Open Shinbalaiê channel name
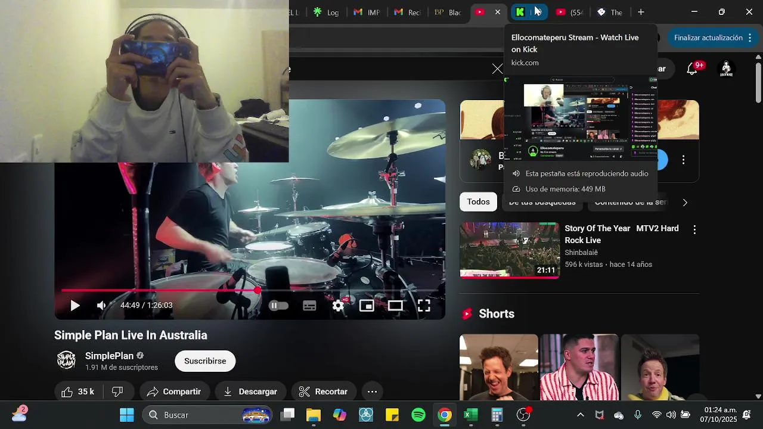Viewport: 763px width, 429px height. (581, 253)
